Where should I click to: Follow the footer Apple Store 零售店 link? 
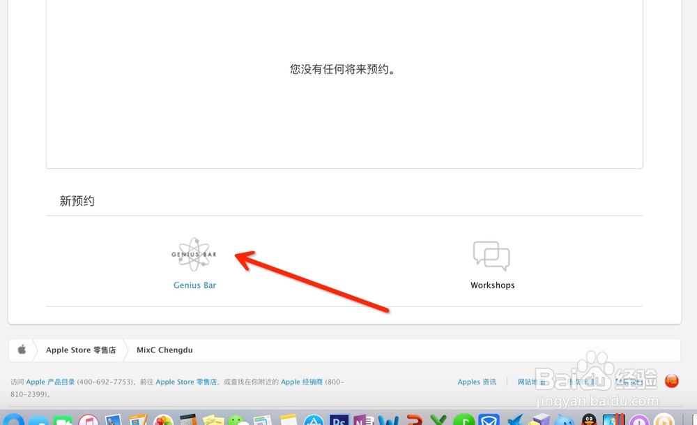186,382
